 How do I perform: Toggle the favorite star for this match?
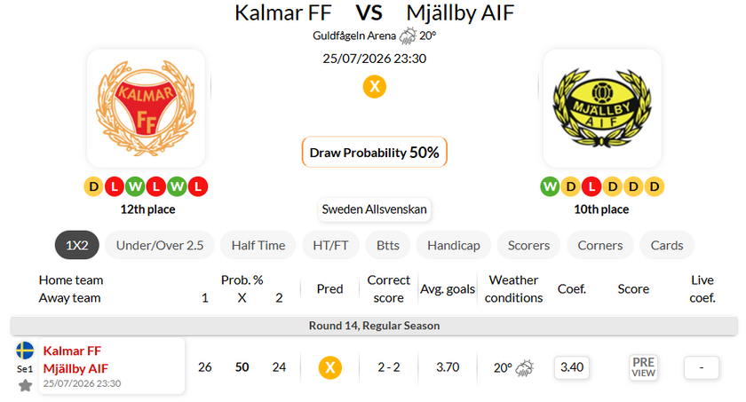(25, 385)
